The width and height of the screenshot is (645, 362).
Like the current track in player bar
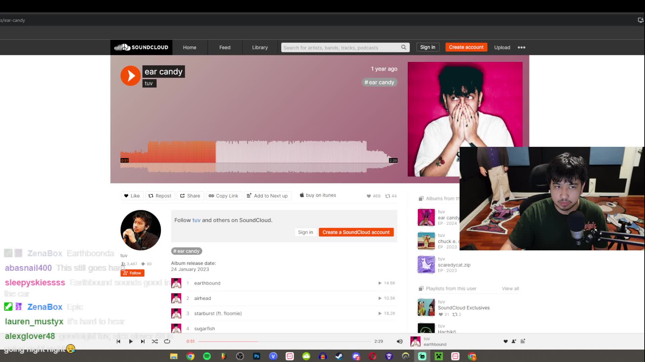506,341
